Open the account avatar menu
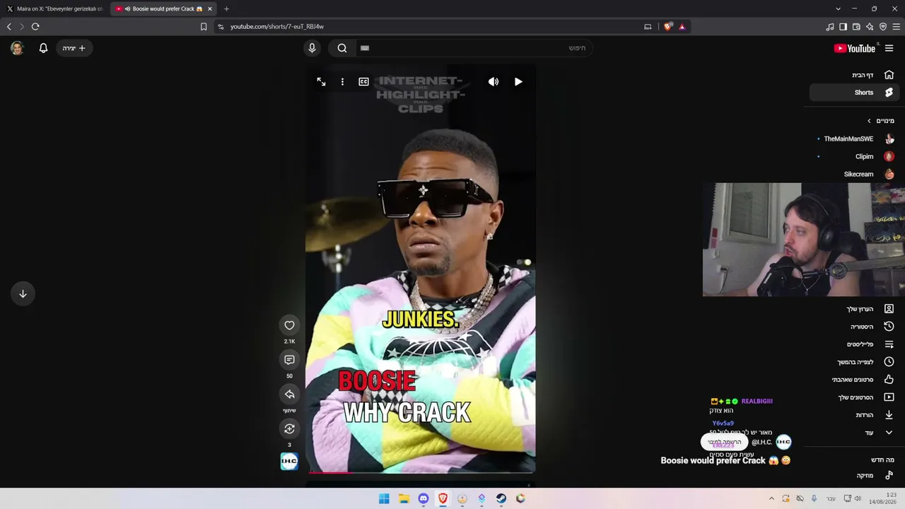The width and height of the screenshot is (905, 509). pos(17,48)
